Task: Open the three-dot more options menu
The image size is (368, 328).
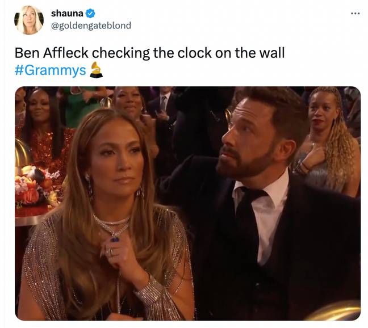Action: pyautogui.click(x=356, y=14)
